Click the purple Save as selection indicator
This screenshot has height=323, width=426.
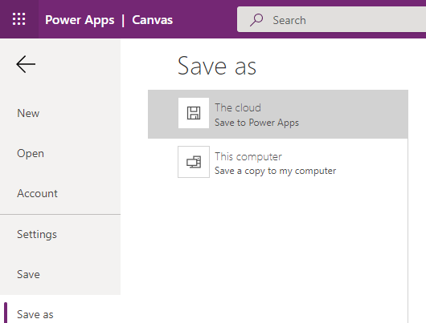(6, 313)
